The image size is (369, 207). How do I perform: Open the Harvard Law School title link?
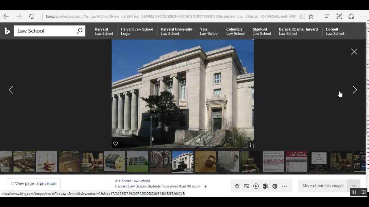134,181
